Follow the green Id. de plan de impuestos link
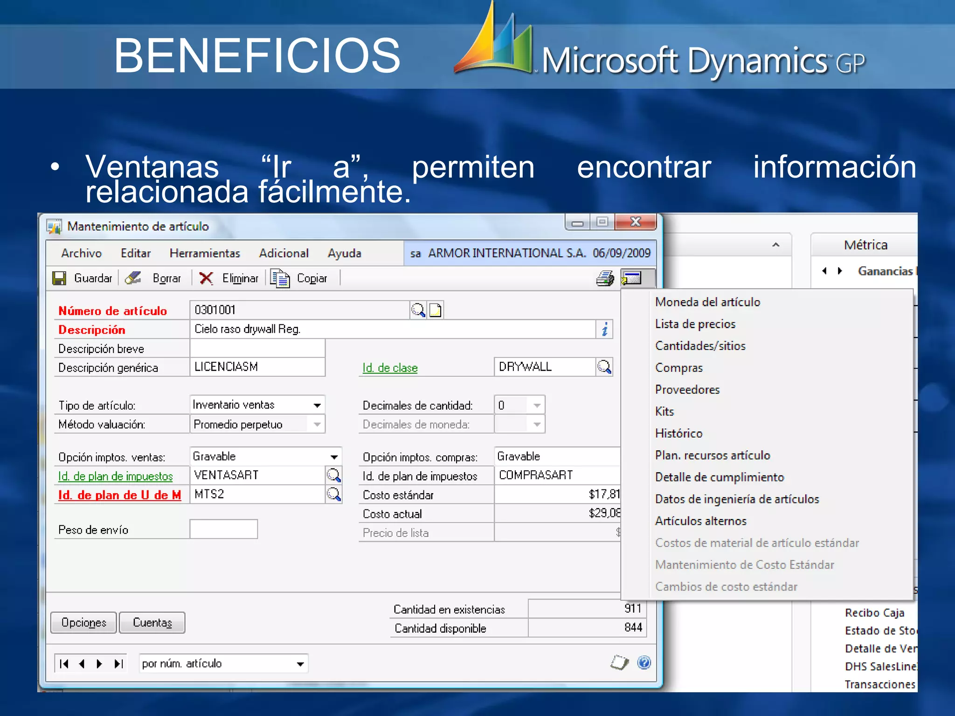This screenshot has width=955, height=716. 115,476
